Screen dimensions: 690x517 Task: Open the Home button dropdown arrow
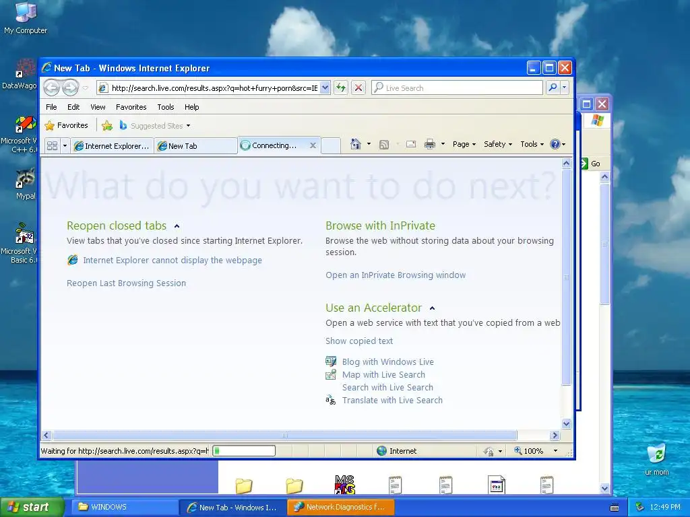(369, 144)
